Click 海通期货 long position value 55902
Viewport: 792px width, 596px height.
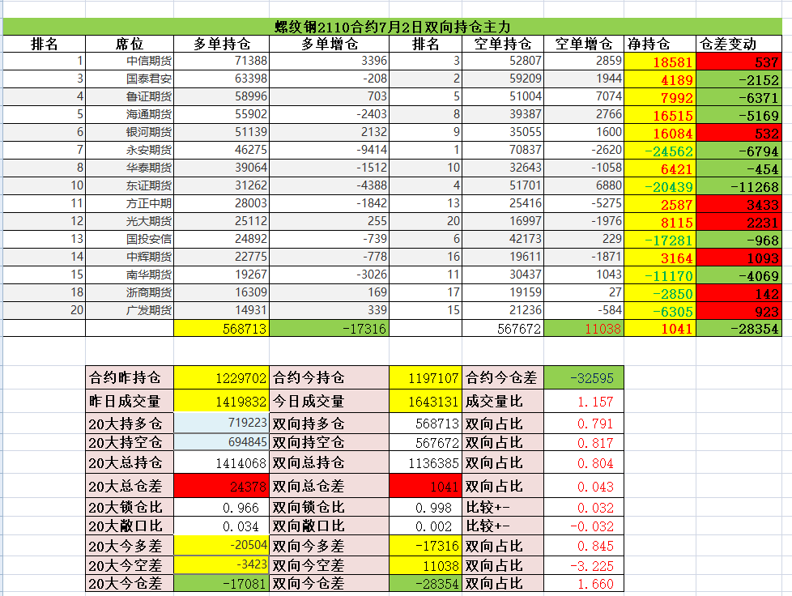(221, 115)
